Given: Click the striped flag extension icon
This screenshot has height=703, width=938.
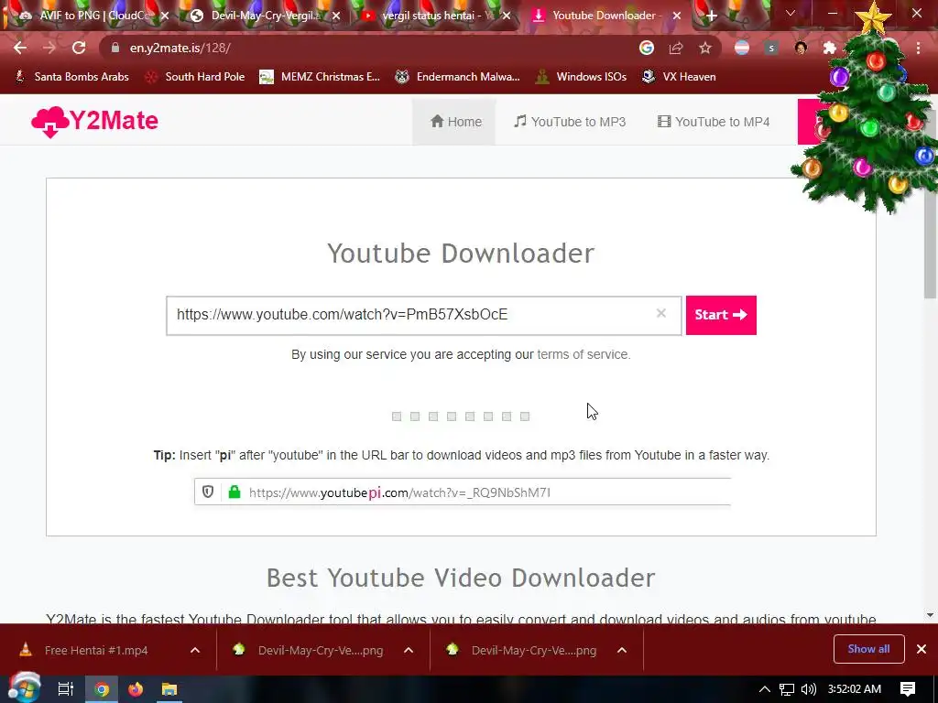Looking at the screenshot, I should [x=742, y=48].
